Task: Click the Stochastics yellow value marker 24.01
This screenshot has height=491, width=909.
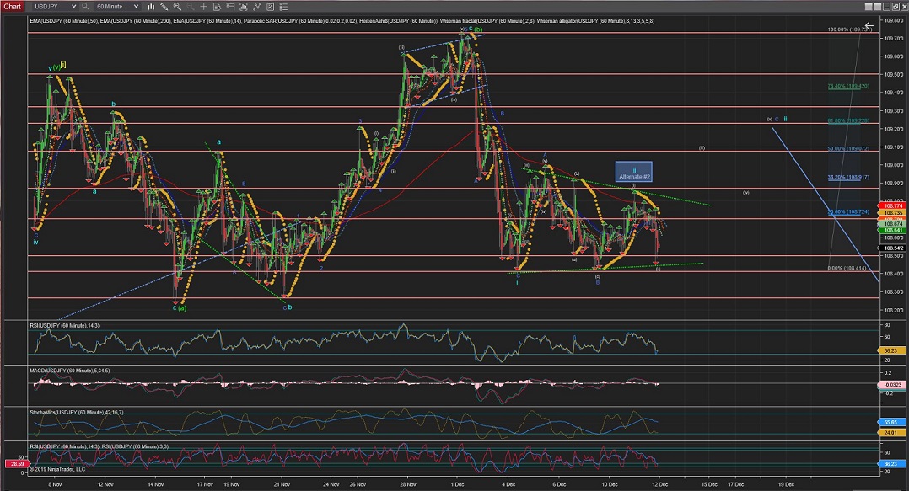Action: click(891, 433)
